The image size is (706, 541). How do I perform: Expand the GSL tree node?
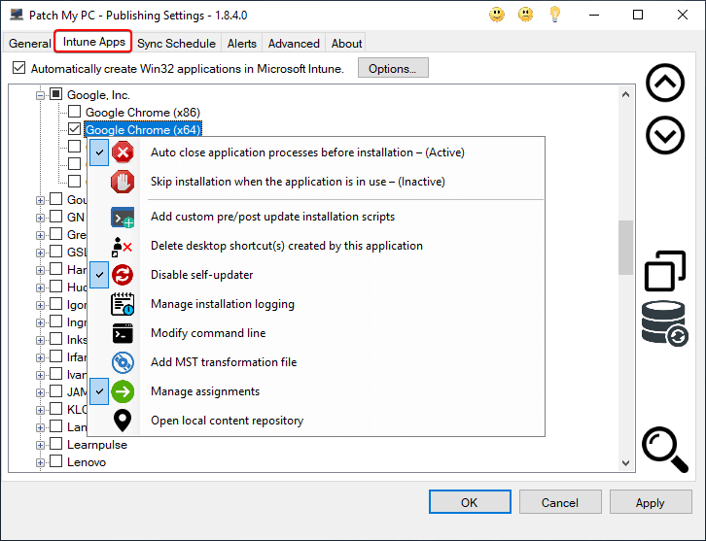[x=40, y=253]
